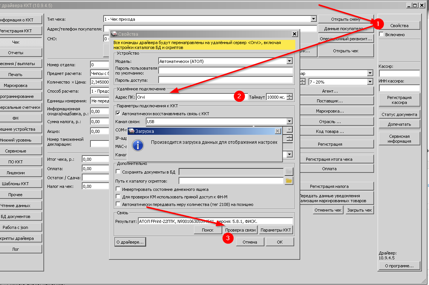This screenshot has height=285, width=429.
Task: Open 'О драйвере...' information
Action: click(130, 242)
